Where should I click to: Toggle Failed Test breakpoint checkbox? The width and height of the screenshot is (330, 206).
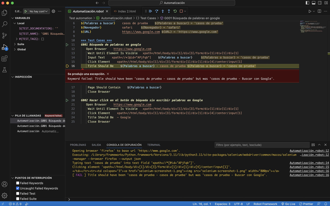[18, 193]
